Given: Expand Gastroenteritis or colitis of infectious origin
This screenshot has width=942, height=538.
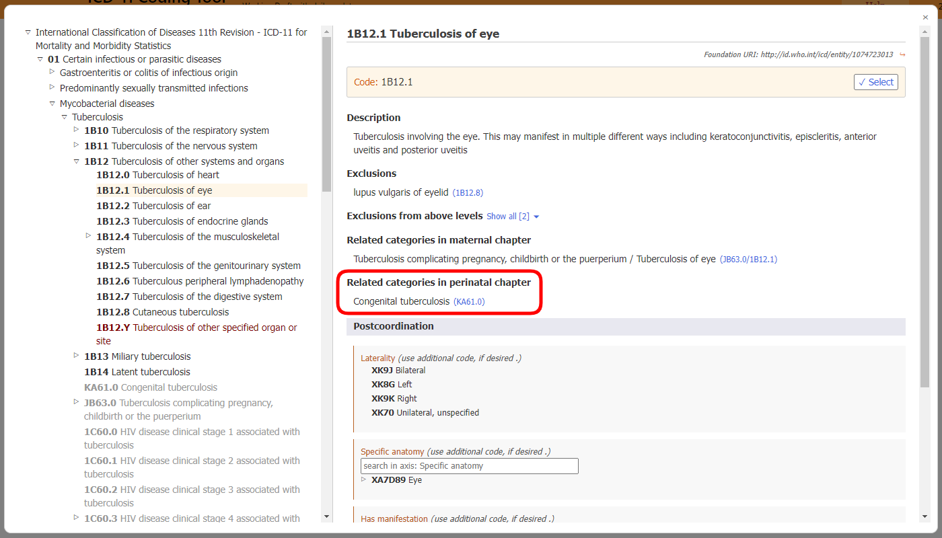Looking at the screenshot, I should tap(52, 71).
